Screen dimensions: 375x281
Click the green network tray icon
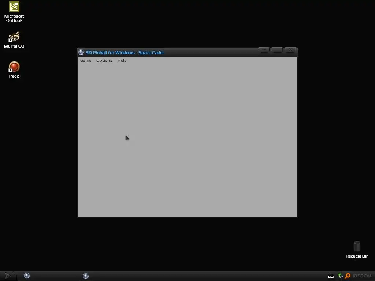coord(340,276)
